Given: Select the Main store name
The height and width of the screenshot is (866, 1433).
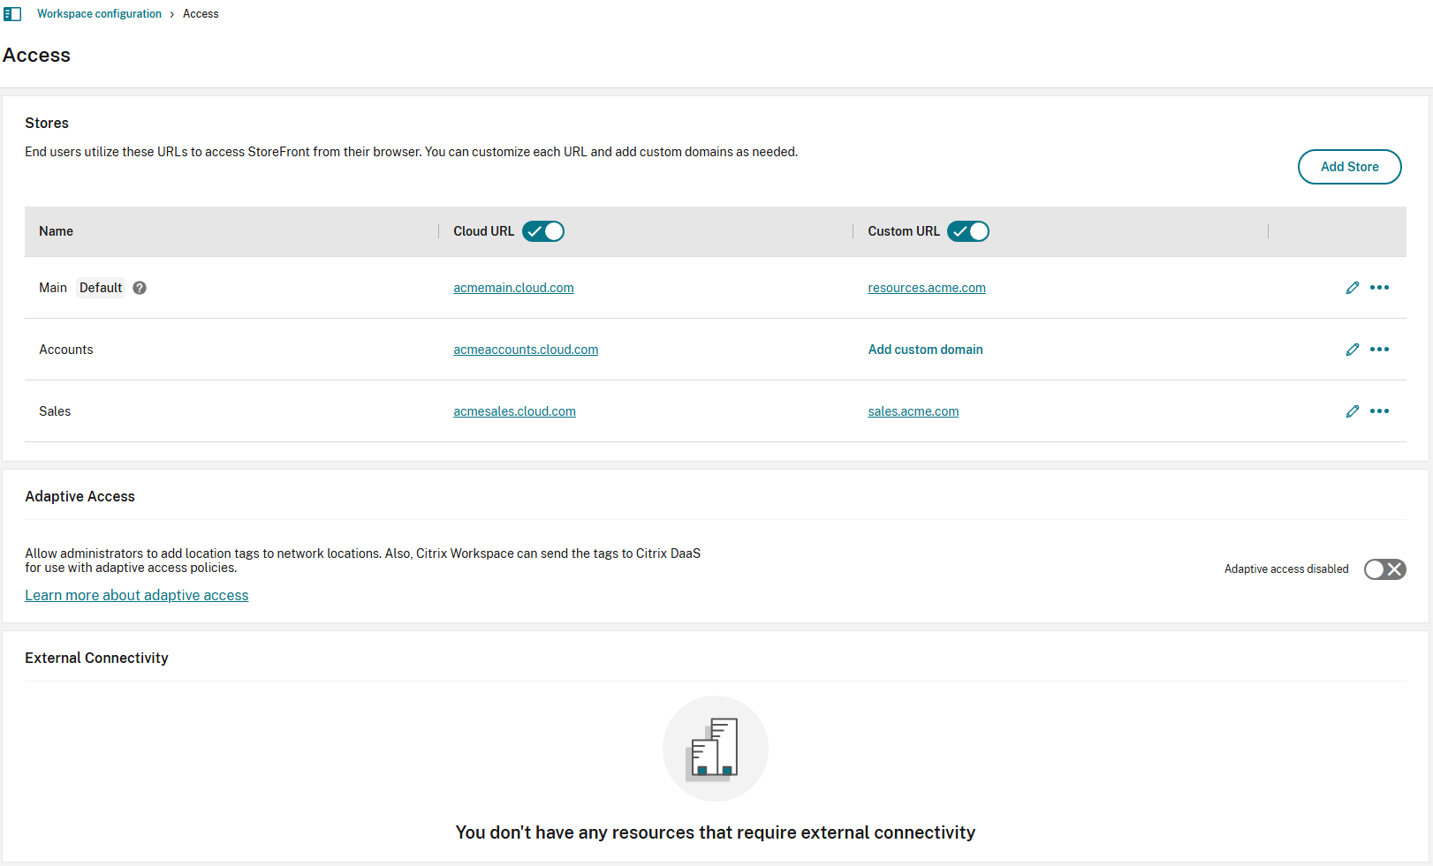Looking at the screenshot, I should [53, 288].
